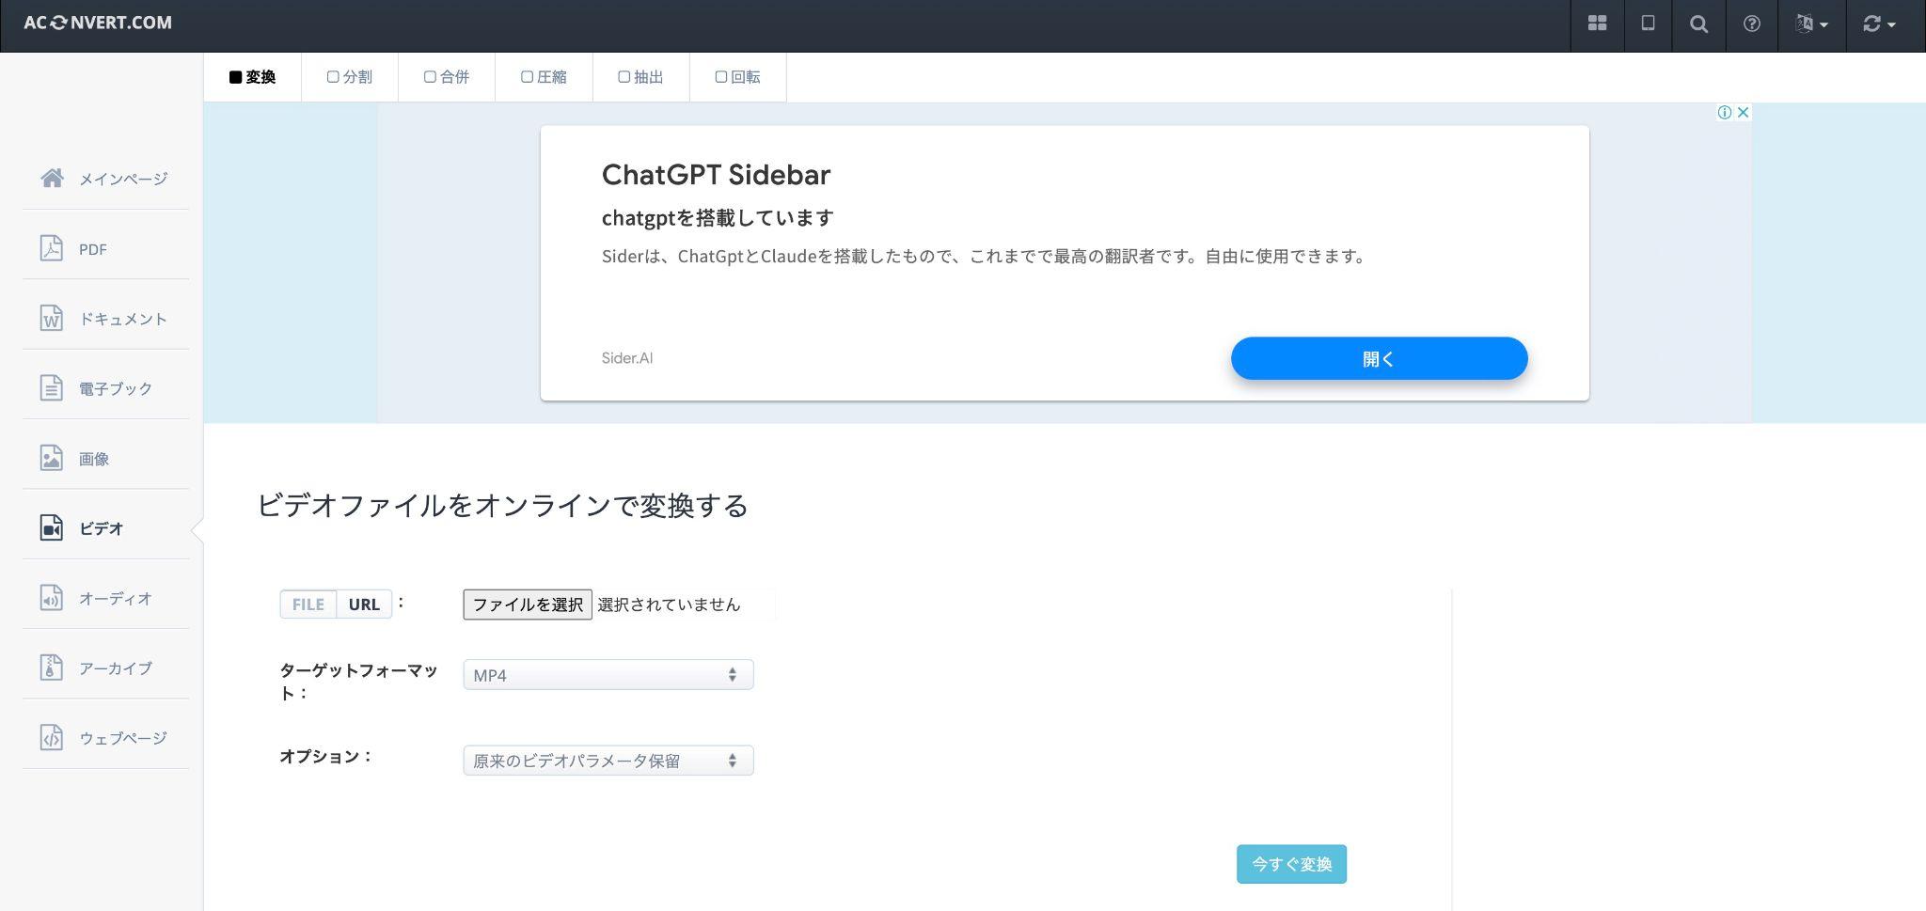1926x911 pixels.
Task: Click the video camera icon for ビデオ
Action: 52,527
